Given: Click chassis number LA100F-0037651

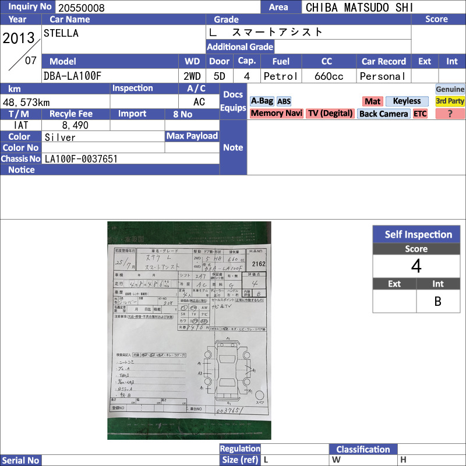Looking at the screenshot, I should (81, 158).
